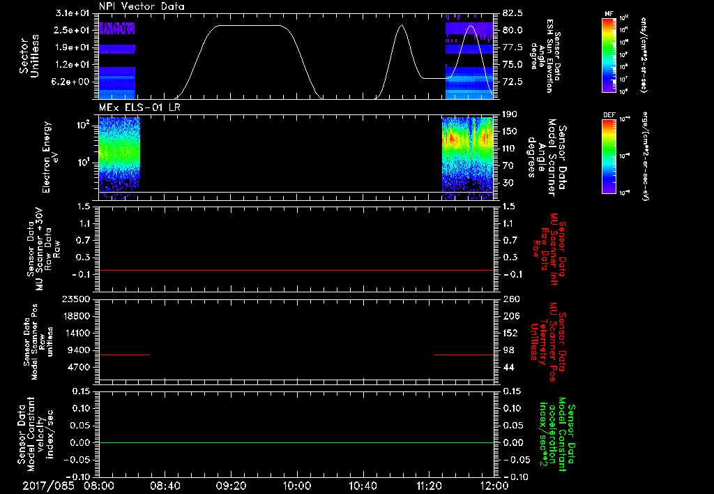714x494 pixels.
Task: Click the "1.9e+01" tick label
Action: [72, 47]
